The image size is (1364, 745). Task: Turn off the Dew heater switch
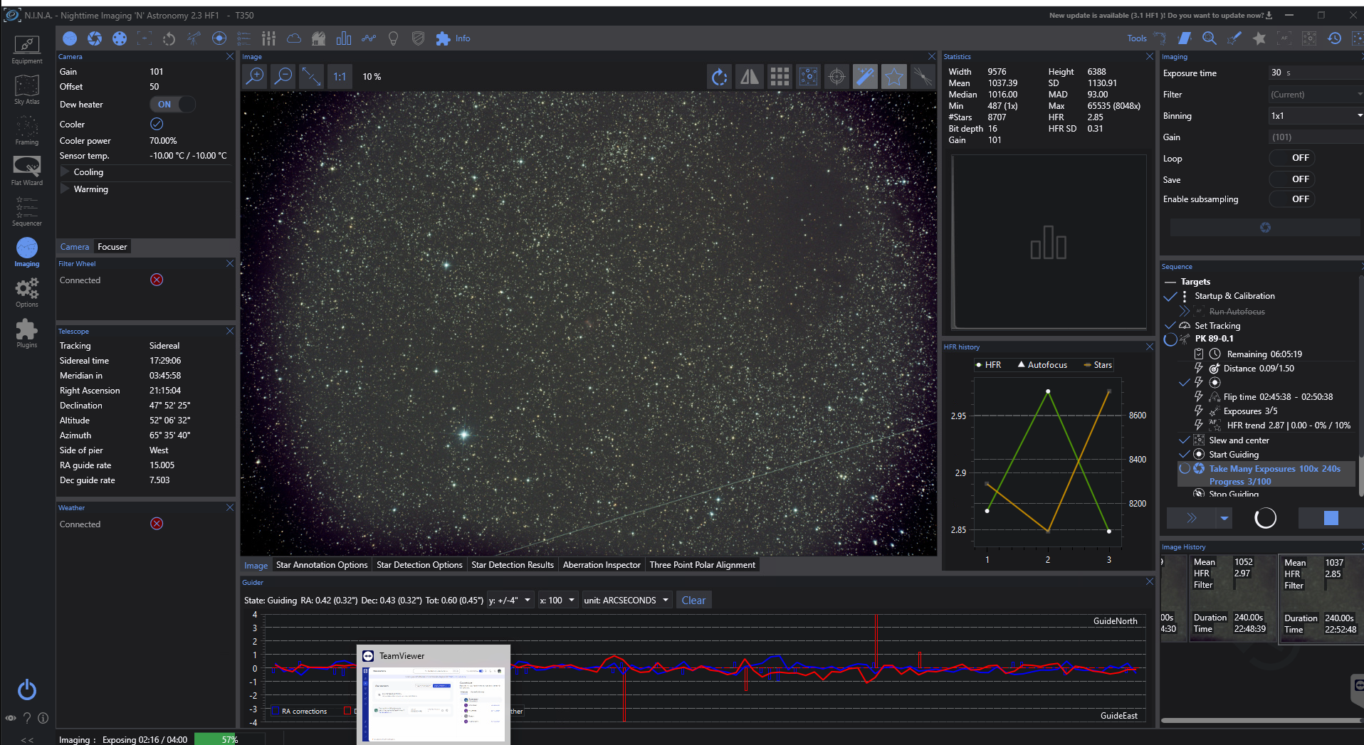[172, 105]
